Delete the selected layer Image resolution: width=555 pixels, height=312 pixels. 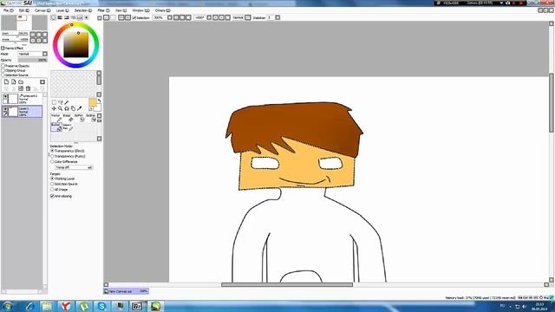click(28, 88)
